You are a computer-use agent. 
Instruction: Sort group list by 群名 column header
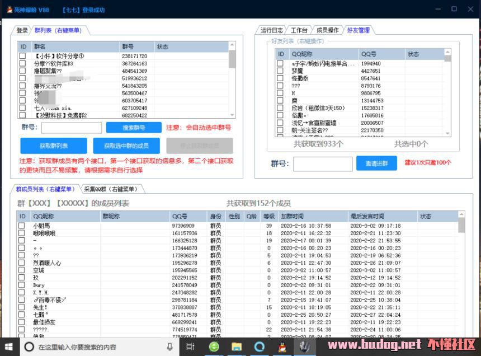click(x=76, y=46)
